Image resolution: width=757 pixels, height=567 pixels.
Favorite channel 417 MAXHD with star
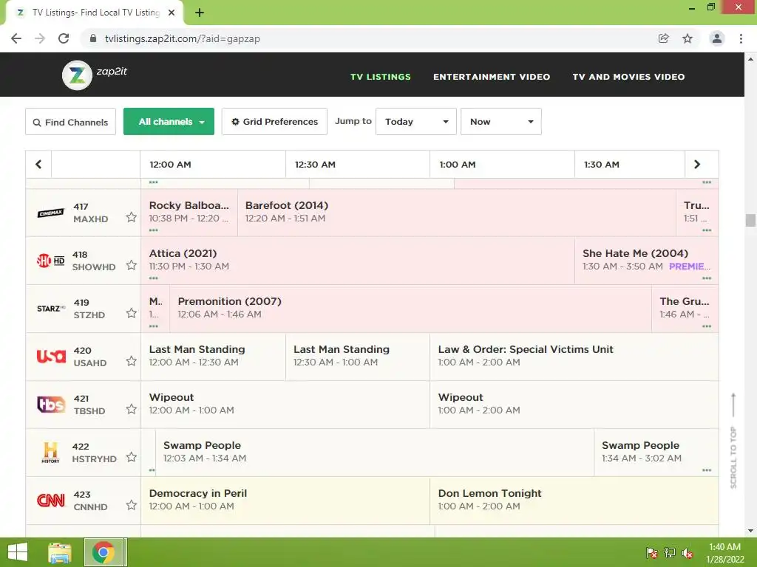[x=132, y=218]
